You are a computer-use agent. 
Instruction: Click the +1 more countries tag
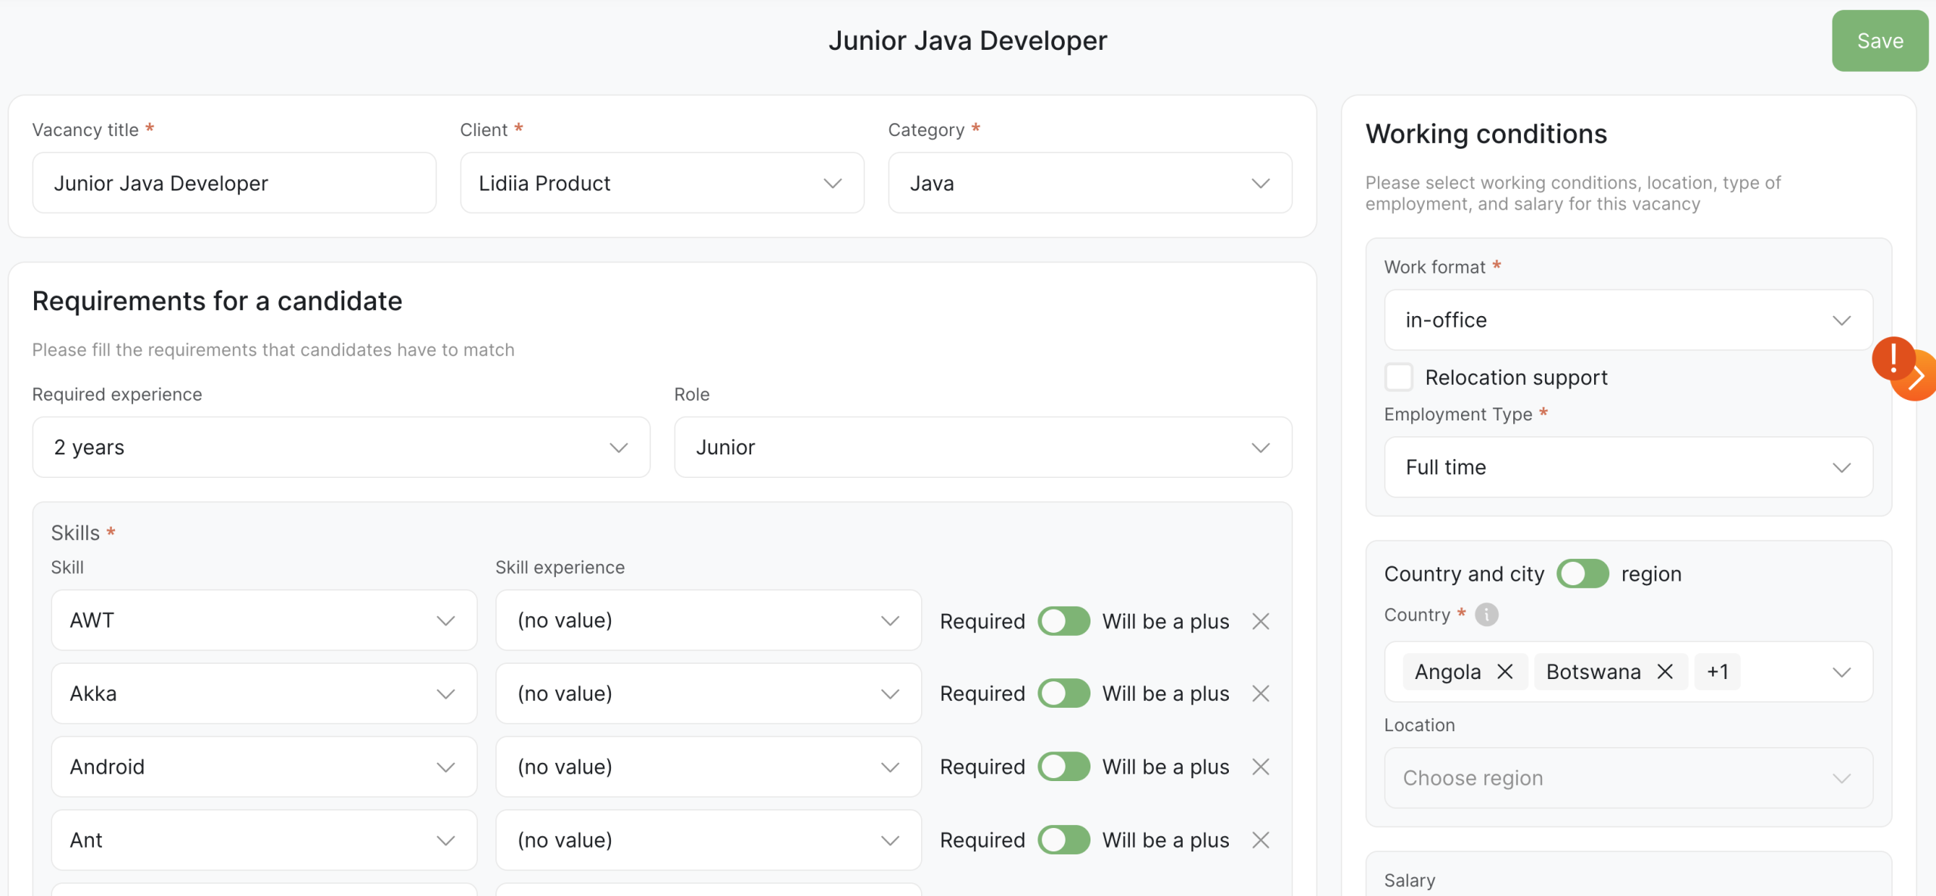click(x=1717, y=671)
